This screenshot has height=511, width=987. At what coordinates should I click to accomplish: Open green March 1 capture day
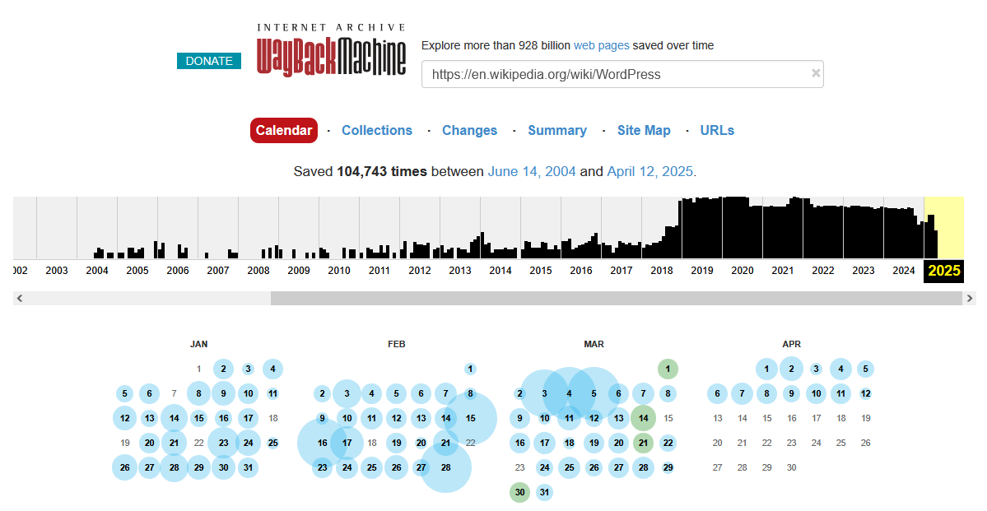668,369
